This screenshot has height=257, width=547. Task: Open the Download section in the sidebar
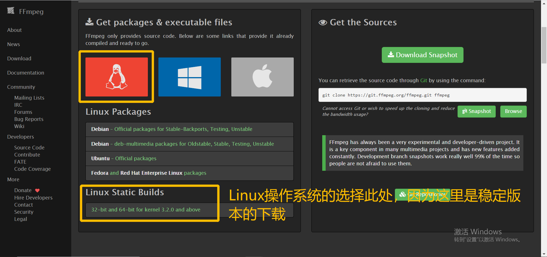pos(19,58)
